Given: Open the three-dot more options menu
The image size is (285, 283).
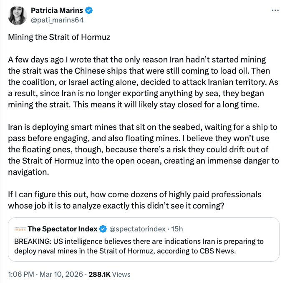Looking at the screenshot, I should [x=275, y=10].
